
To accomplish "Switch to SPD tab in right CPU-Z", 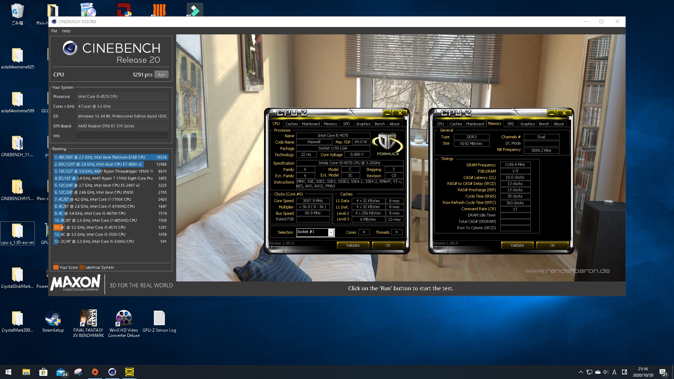I will [x=511, y=124].
